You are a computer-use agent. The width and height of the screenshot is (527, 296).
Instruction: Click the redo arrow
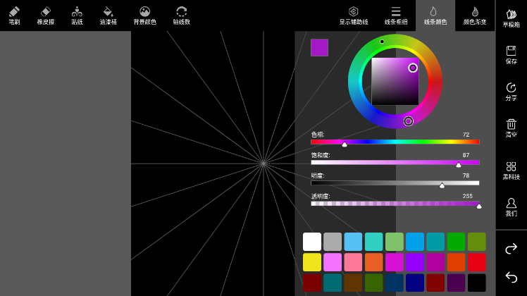click(512, 249)
